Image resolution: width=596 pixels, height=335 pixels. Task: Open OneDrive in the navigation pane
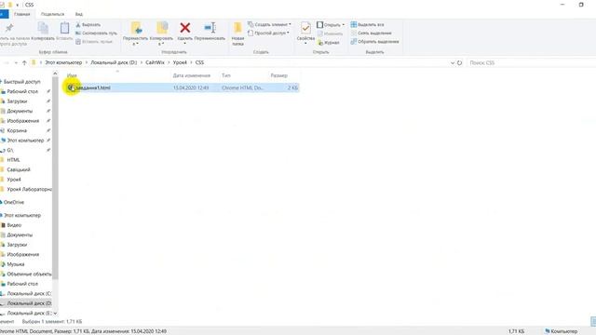pyautogui.click(x=14, y=203)
